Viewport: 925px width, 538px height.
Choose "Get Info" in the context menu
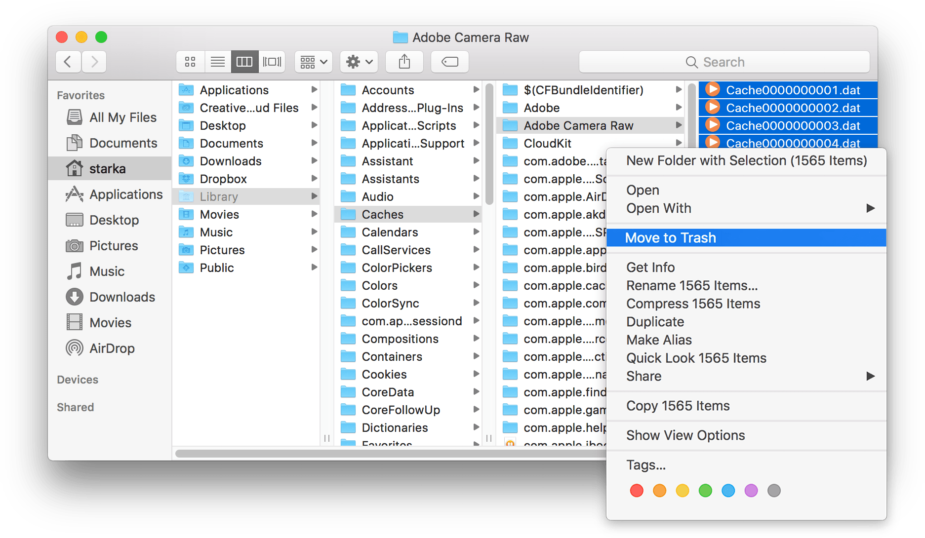pyautogui.click(x=650, y=267)
